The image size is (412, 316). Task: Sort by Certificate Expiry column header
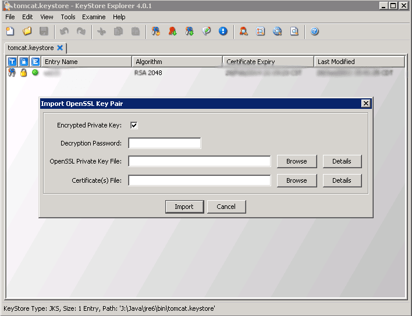(268, 62)
